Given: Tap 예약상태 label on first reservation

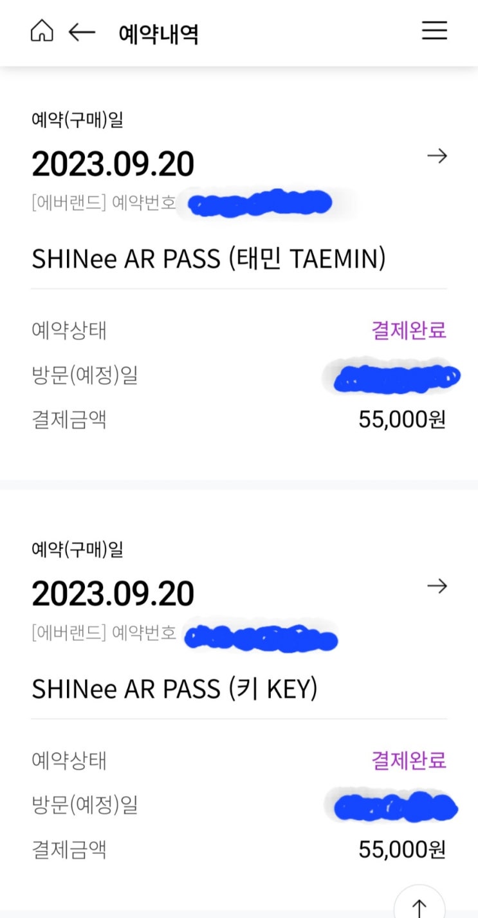Looking at the screenshot, I should [x=69, y=330].
